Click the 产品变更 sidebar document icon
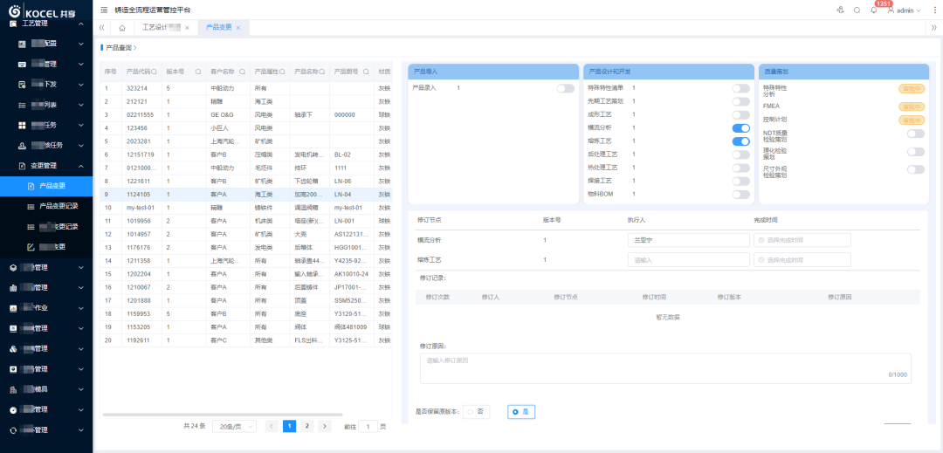The image size is (943, 453). tap(31, 186)
